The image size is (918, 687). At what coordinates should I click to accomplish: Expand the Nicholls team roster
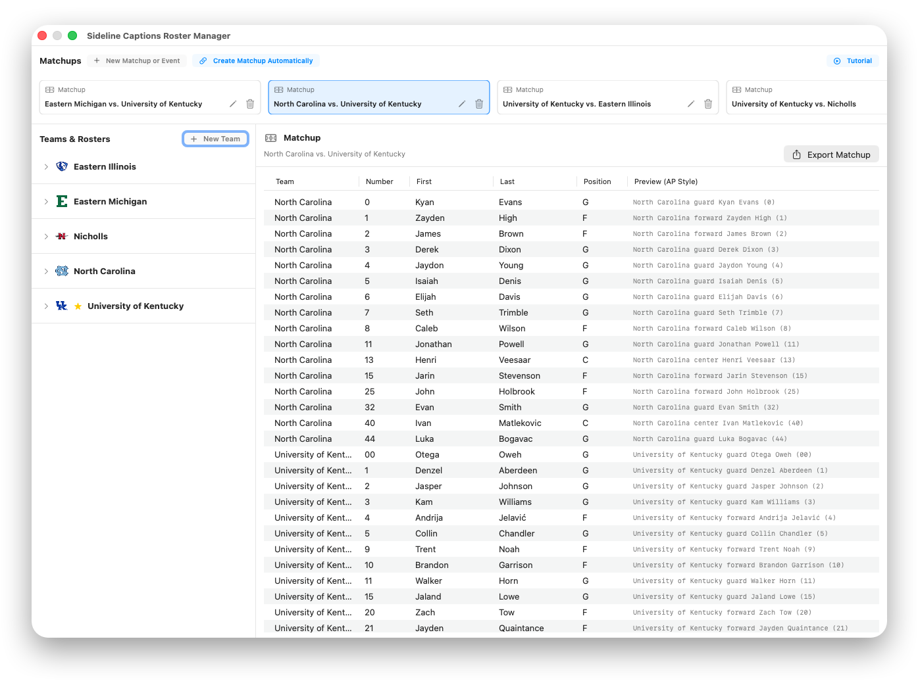click(46, 237)
